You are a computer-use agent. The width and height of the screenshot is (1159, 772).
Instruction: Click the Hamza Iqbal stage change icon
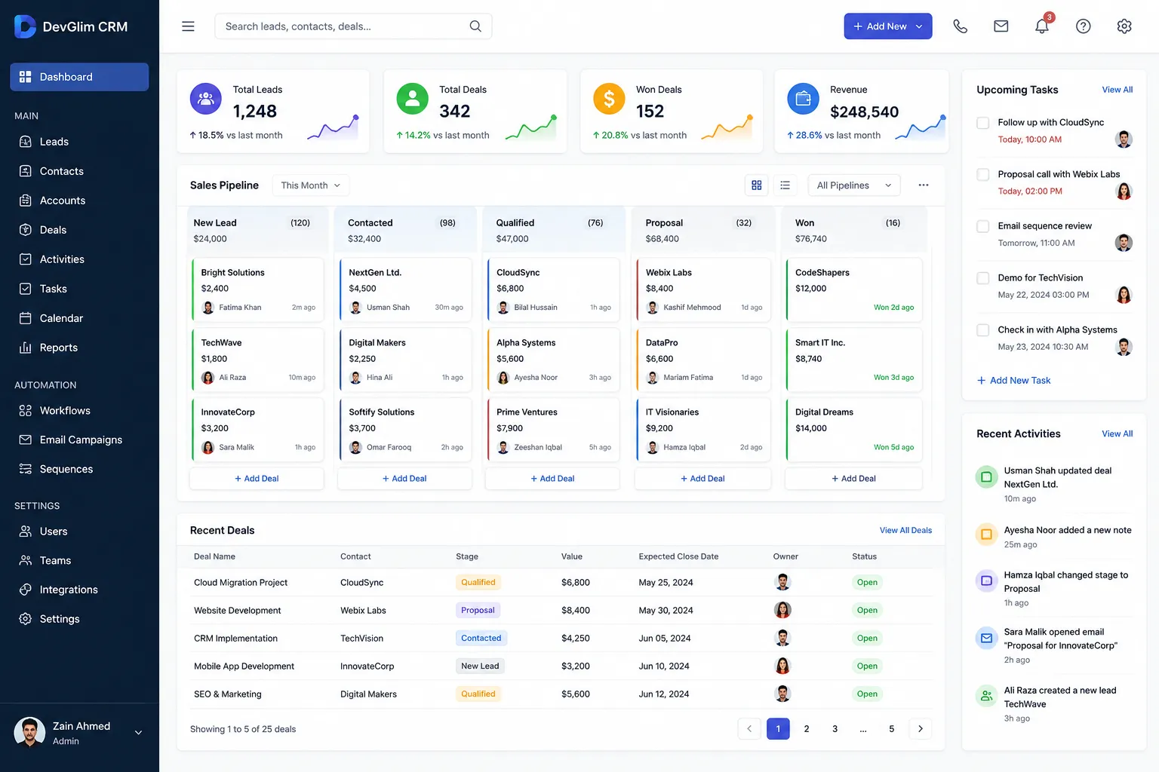point(986,581)
